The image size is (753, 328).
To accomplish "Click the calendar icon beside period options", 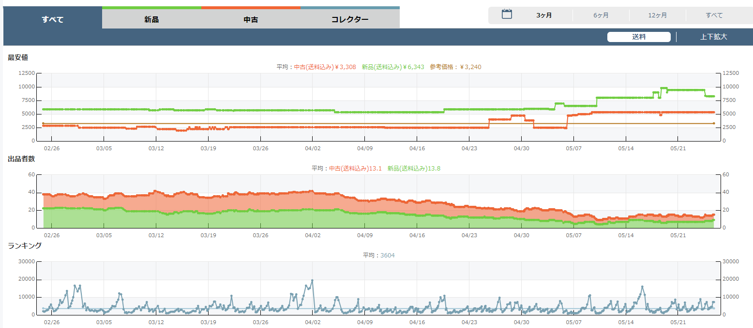I will [507, 14].
